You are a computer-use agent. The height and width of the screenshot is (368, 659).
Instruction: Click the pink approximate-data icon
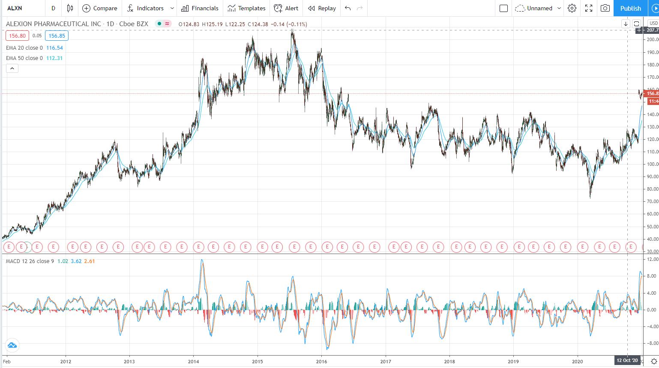coord(167,24)
